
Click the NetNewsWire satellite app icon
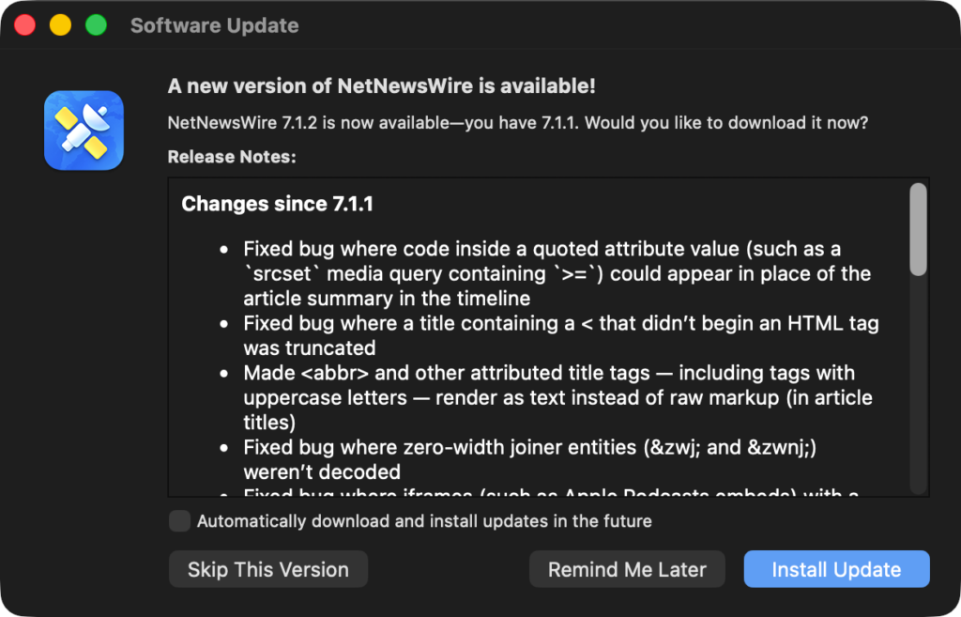tap(84, 130)
